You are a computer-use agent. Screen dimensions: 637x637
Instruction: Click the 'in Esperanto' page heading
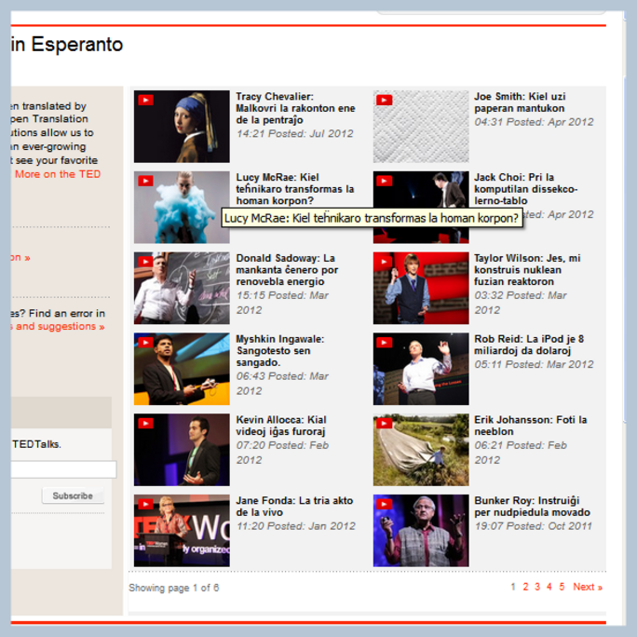[67, 45]
